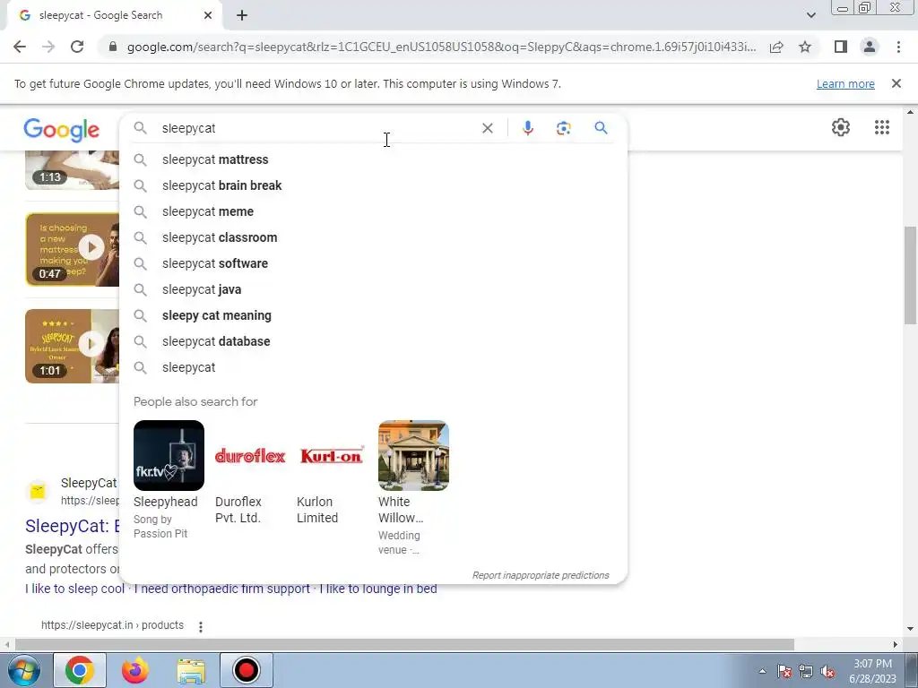Choose suggestion sleepycat java
The image size is (918, 688).
373,289
